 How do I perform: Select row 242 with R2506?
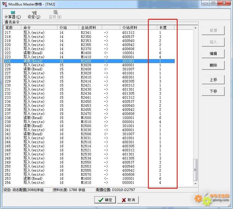(89, 134)
